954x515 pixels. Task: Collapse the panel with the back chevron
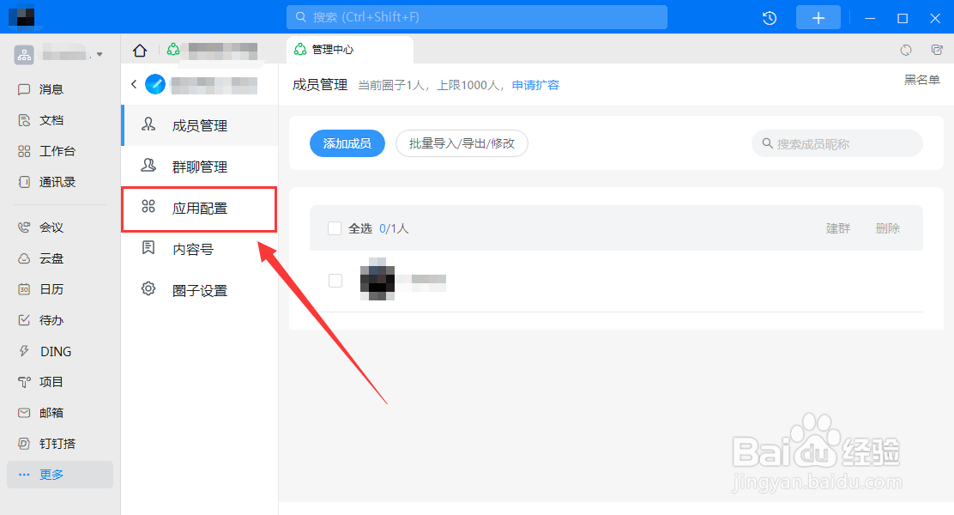tap(134, 84)
